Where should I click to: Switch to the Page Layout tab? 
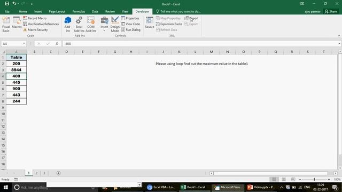coord(57,12)
